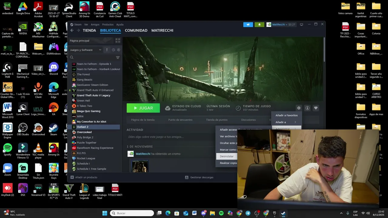Open the MATIRECCHI profile tab
388x218 pixels.
point(162,30)
